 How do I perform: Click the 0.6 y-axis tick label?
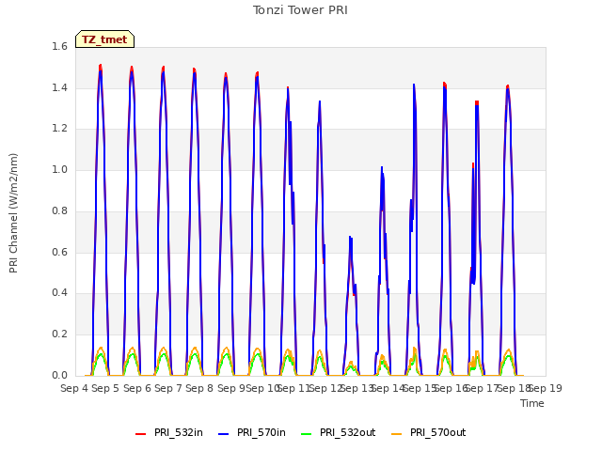59,252
